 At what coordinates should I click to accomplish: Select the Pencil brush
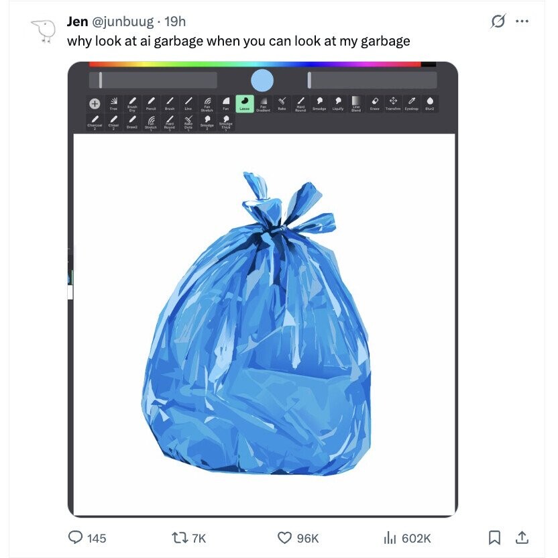coord(151,103)
